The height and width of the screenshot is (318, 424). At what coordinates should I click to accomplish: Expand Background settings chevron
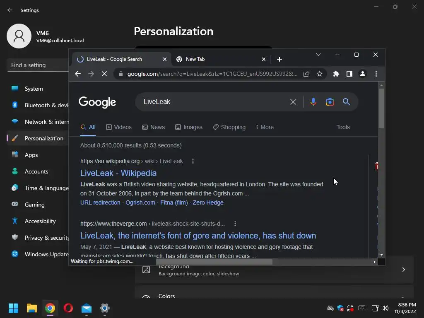click(x=403, y=270)
